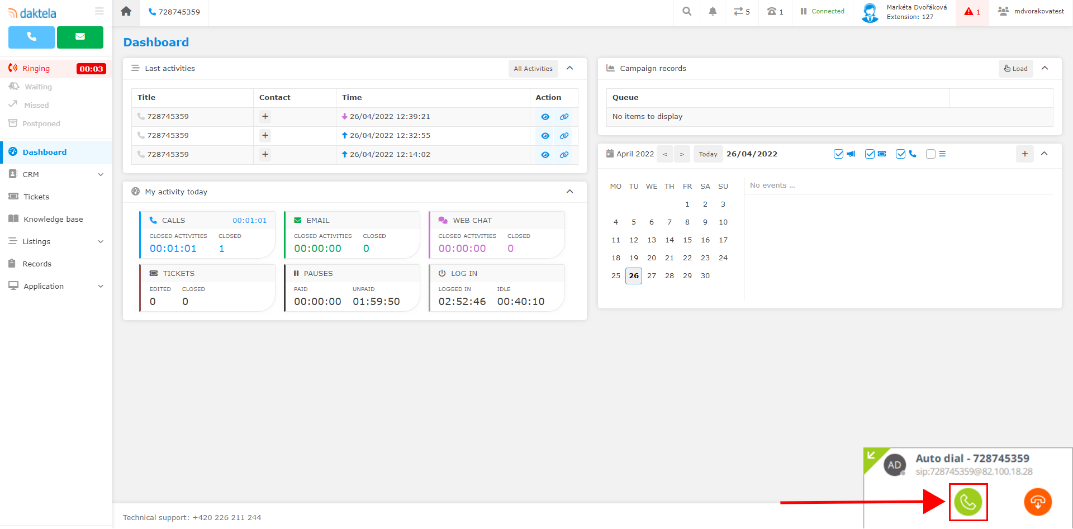
Task: Expand the CRM sidebar menu
Action: 56,174
